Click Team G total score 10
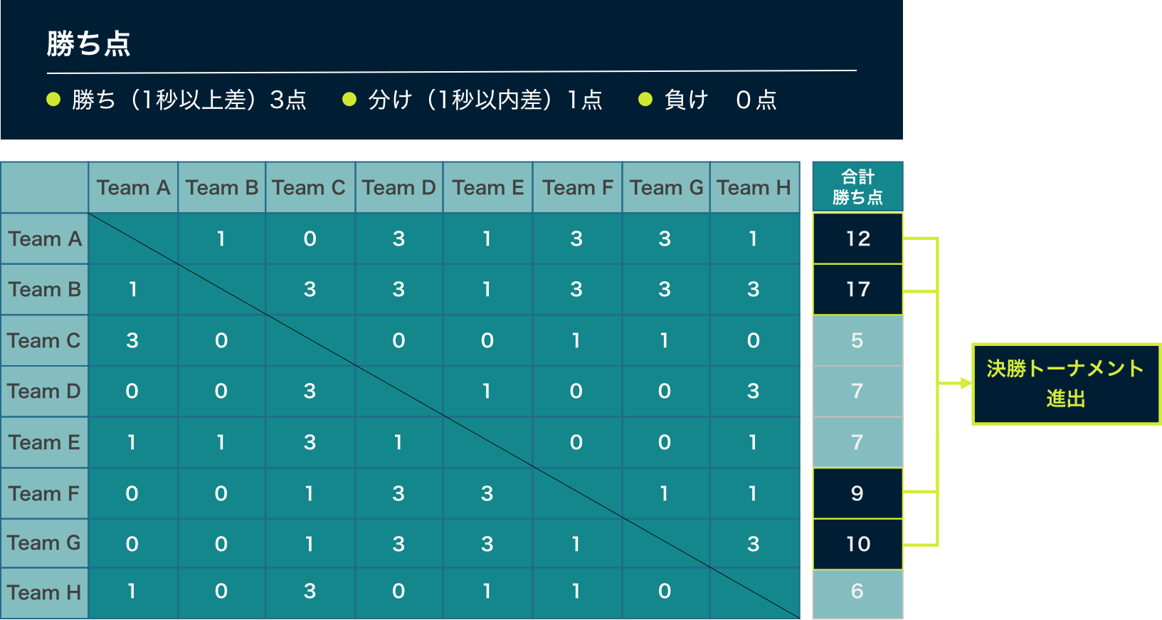1162x620 pixels. [x=857, y=544]
